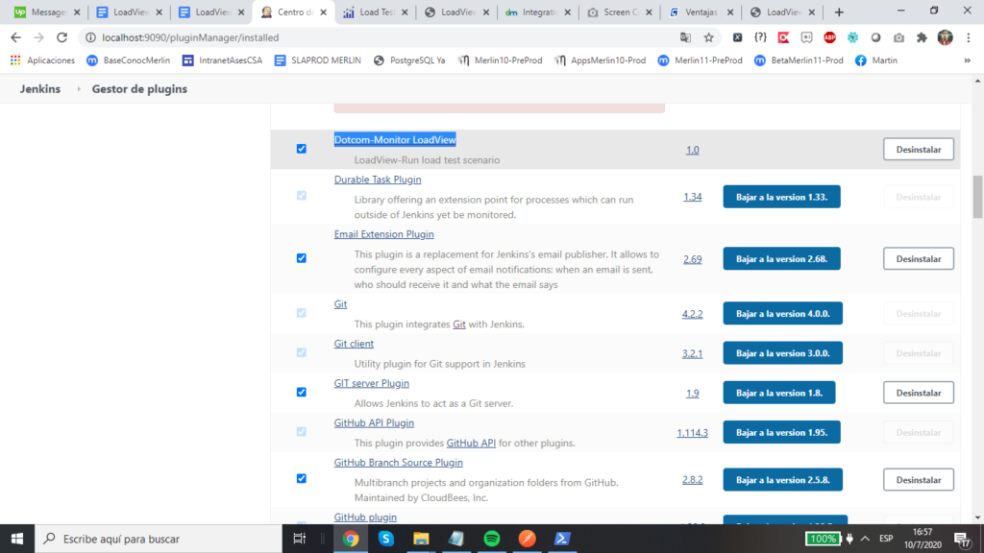This screenshot has height=553, width=984.
Task: Click the Windows taskbar search box
Action: 159,539
